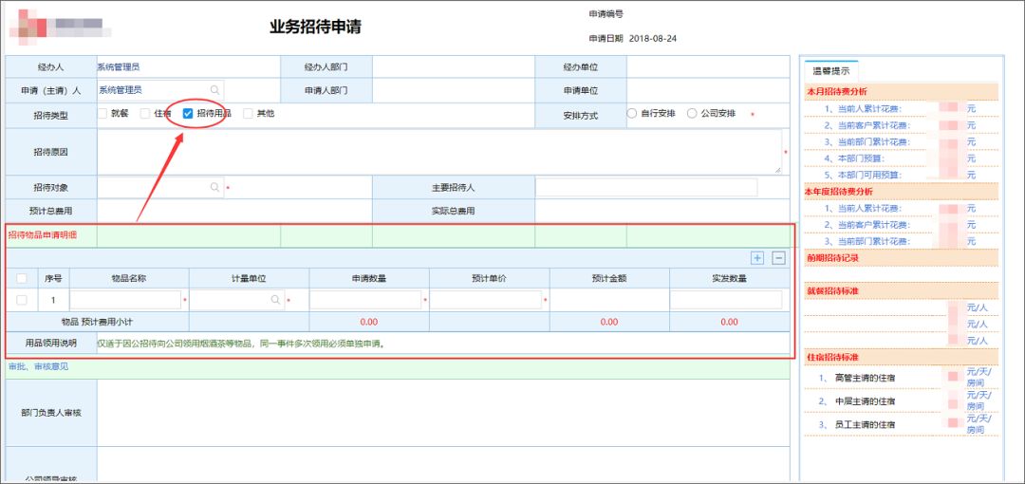The width and height of the screenshot is (1025, 484).
Task: Select the 自行安排 radio option
Action: 631,113
